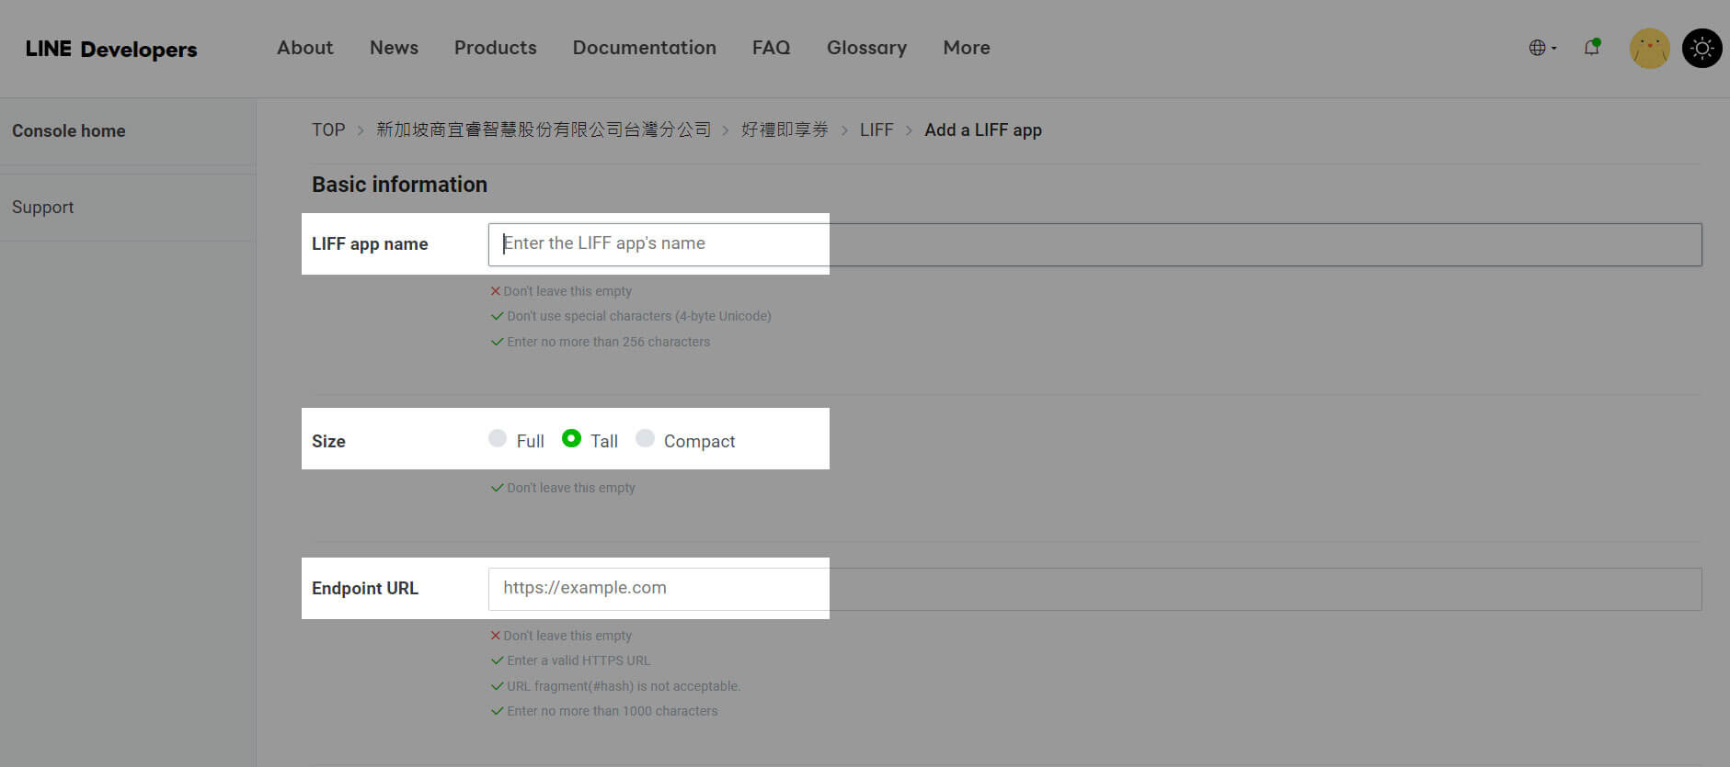Image resolution: width=1730 pixels, height=767 pixels.
Task: Click the LINE Developers logo
Action: (x=111, y=49)
